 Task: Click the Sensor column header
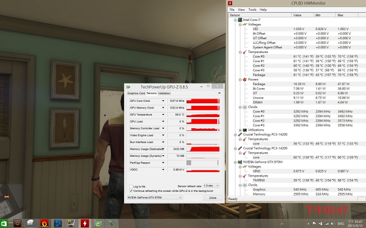click(260, 15)
